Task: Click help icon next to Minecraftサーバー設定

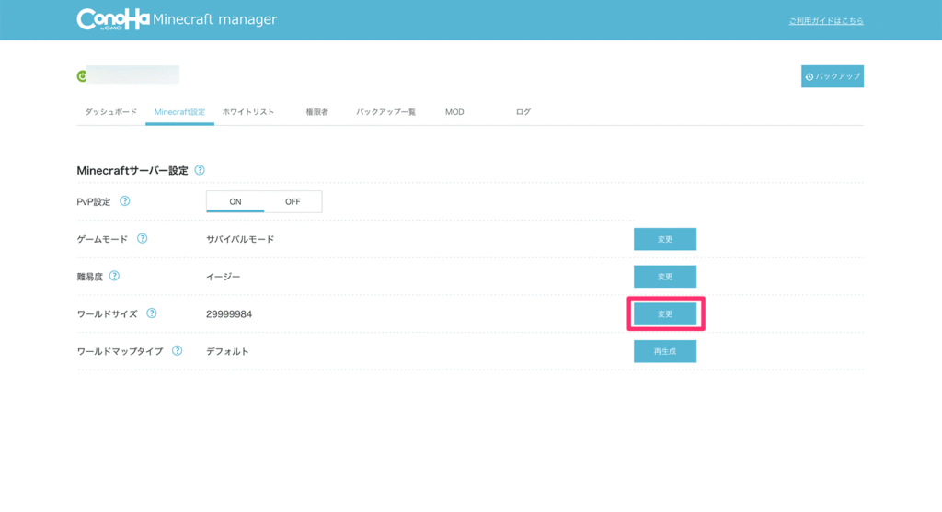Action: click(200, 170)
